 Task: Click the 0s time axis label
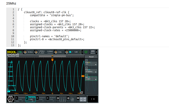tap(52, 93)
